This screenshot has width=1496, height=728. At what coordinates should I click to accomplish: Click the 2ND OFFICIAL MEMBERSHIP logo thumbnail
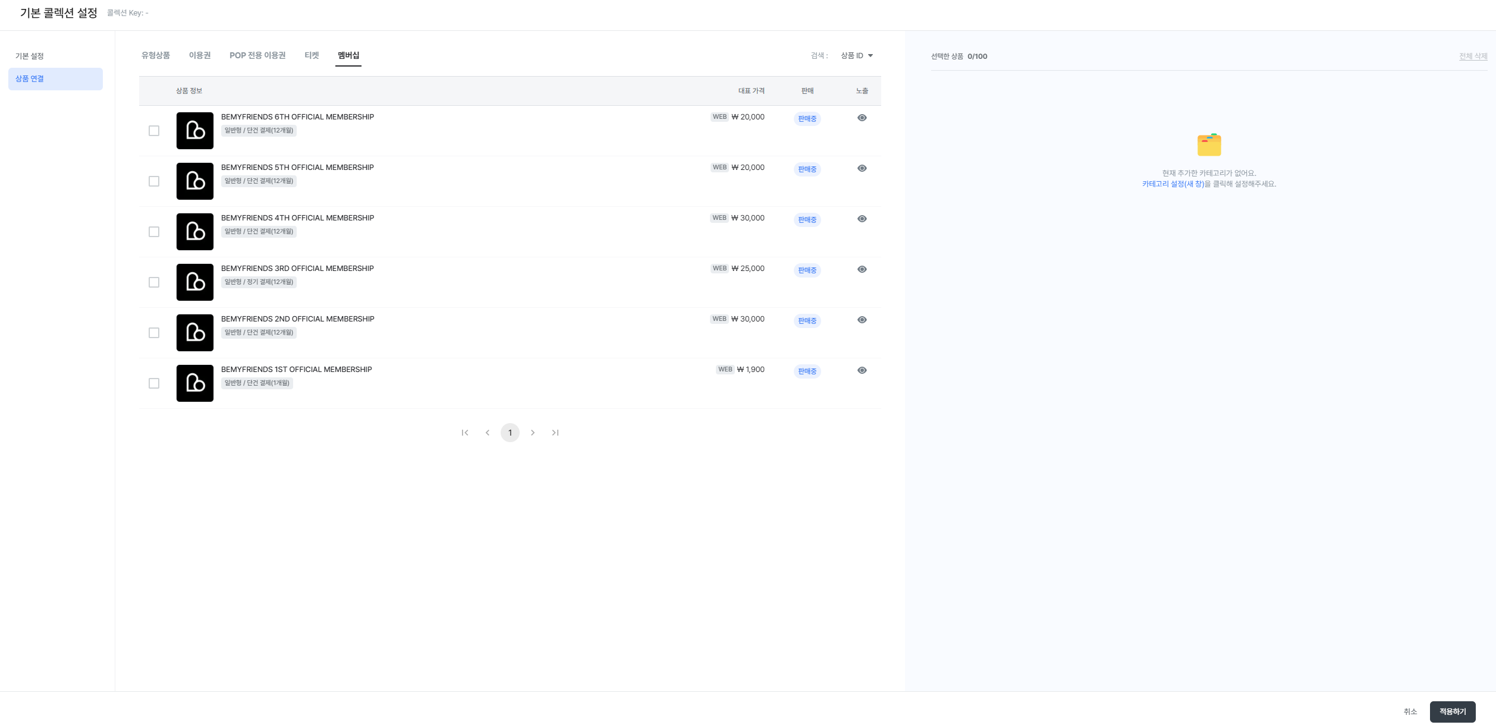[x=195, y=333]
